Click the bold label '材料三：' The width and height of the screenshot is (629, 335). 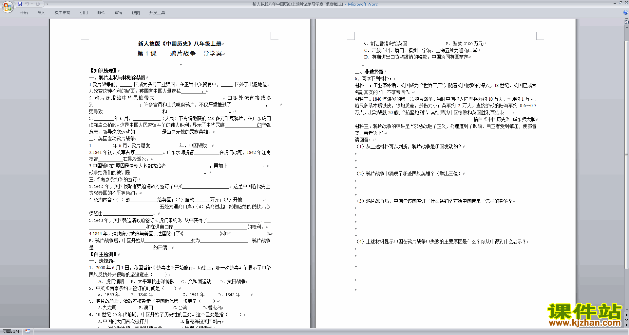click(363, 126)
